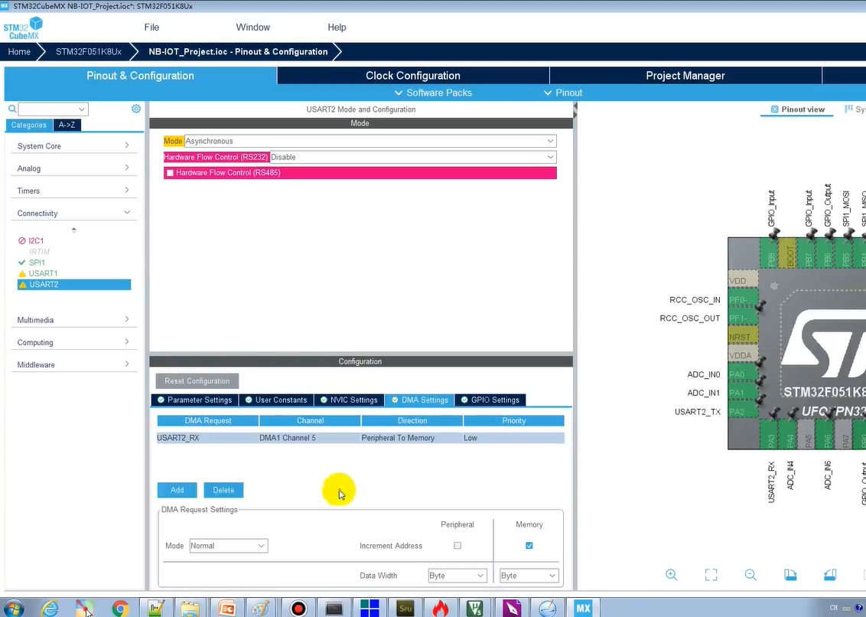Expand the Analog category
Viewport: 866px width, 617px height.
[x=73, y=168]
